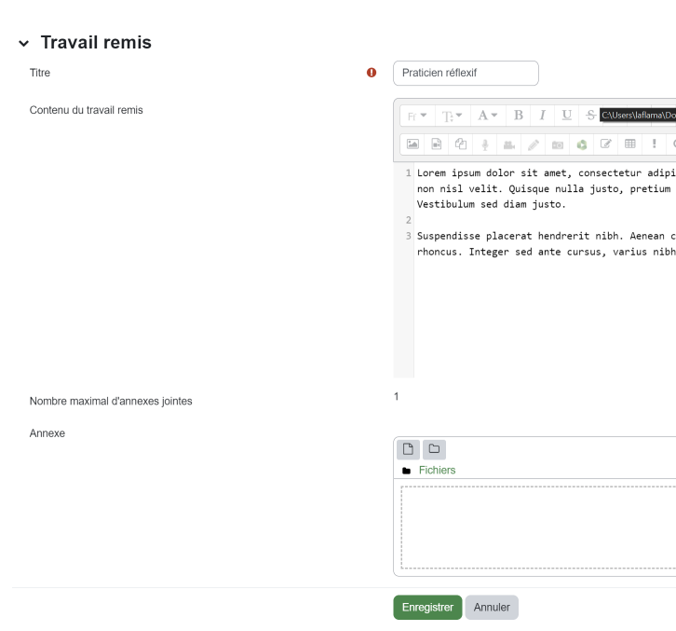Toggle italic formatting in the editor
The image size is (676, 631).
[542, 116]
